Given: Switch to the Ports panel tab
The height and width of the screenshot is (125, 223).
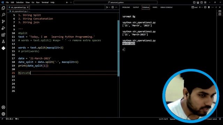Looking at the screenshot, I should click(155, 7).
